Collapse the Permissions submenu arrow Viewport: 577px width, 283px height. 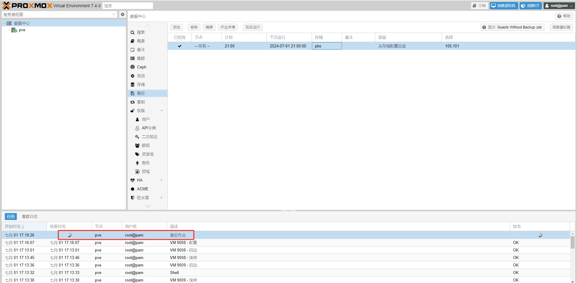tap(162, 111)
